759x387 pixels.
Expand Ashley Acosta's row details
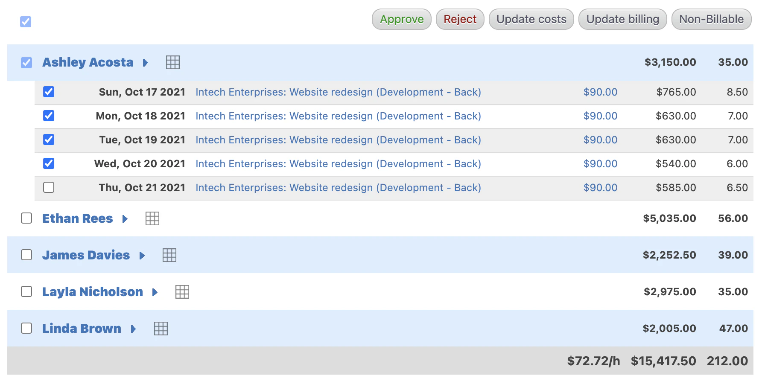(145, 63)
